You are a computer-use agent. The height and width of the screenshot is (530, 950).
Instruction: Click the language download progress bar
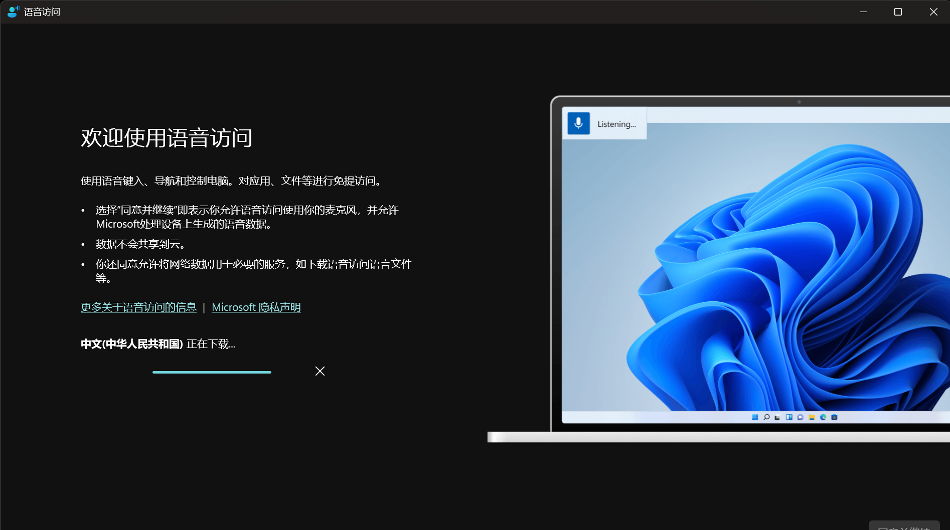pyautogui.click(x=212, y=372)
